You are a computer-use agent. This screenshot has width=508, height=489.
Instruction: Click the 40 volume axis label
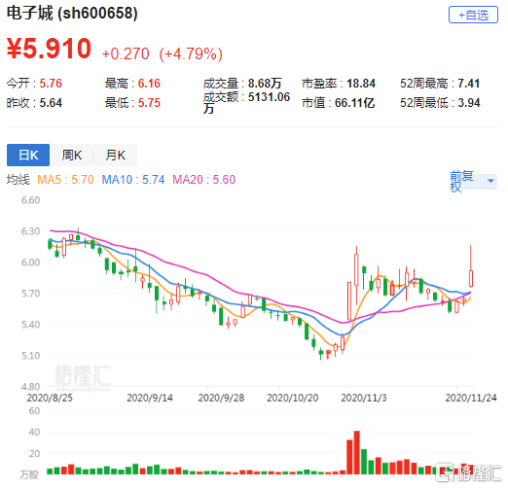click(x=34, y=432)
